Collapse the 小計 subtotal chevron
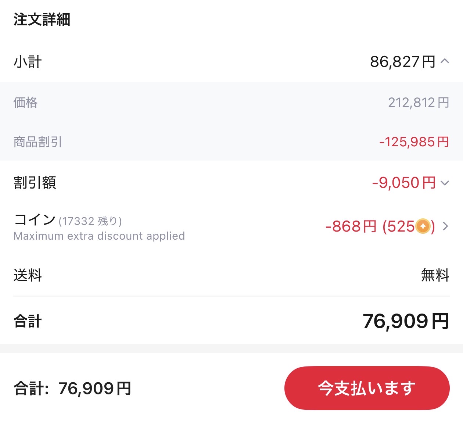Image resolution: width=463 pixels, height=433 pixels. click(x=445, y=61)
